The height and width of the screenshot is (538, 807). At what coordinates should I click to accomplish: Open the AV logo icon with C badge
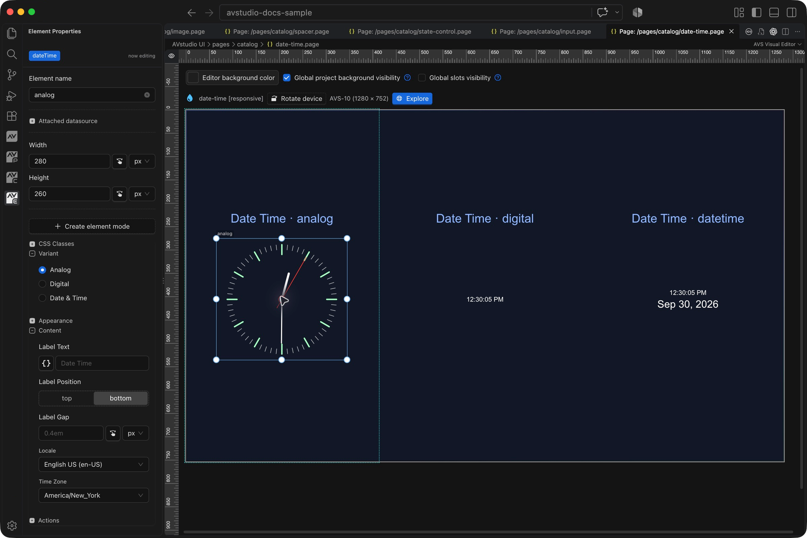pyautogui.click(x=12, y=178)
